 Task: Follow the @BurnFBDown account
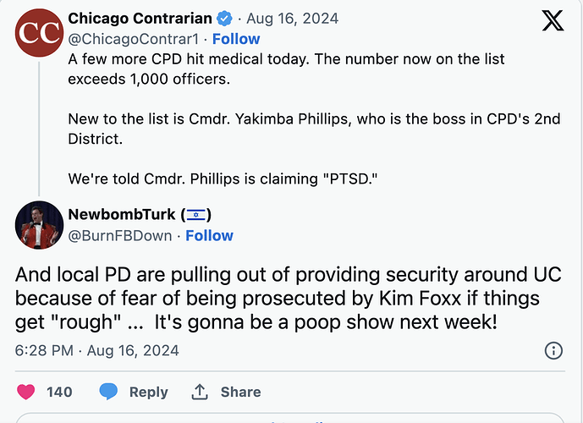tap(209, 236)
